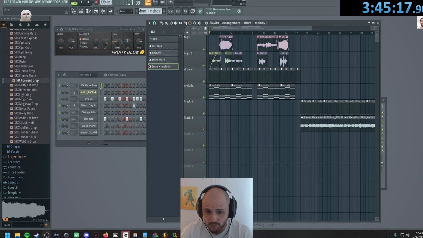Toggle first step of the 808 Kick row
The height and width of the screenshot is (238, 423).
(105, 119)
